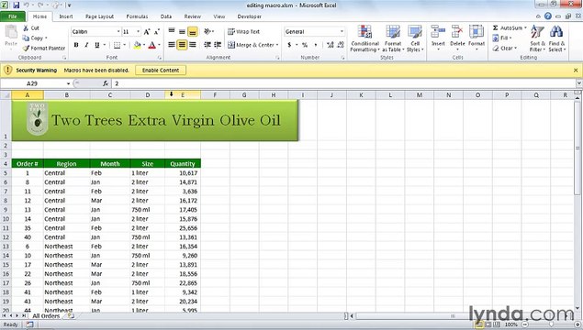The image size is (583, 330).
Task: Adjust the zoom slider
Action: (x=552, y=324)
